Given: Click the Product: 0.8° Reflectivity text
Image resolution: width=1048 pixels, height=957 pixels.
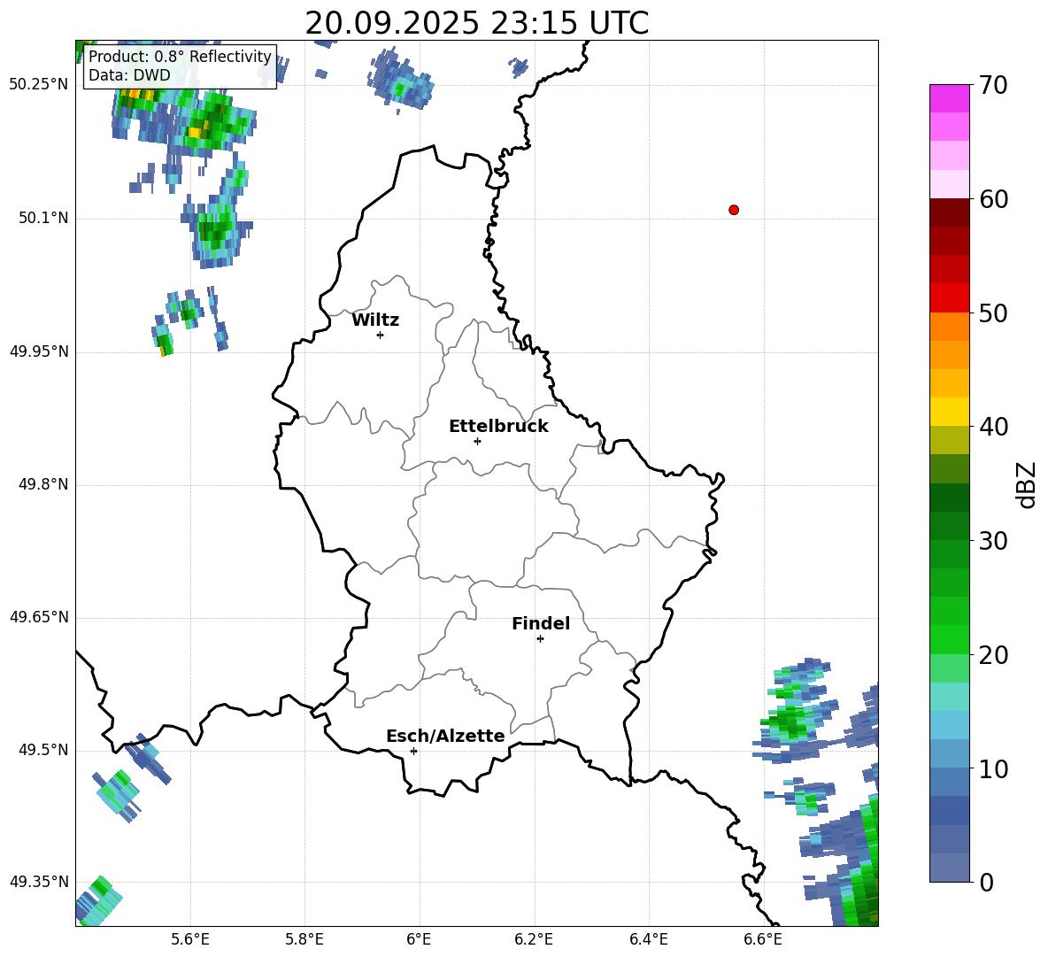Looking at the screenshot, I should 180,57.
